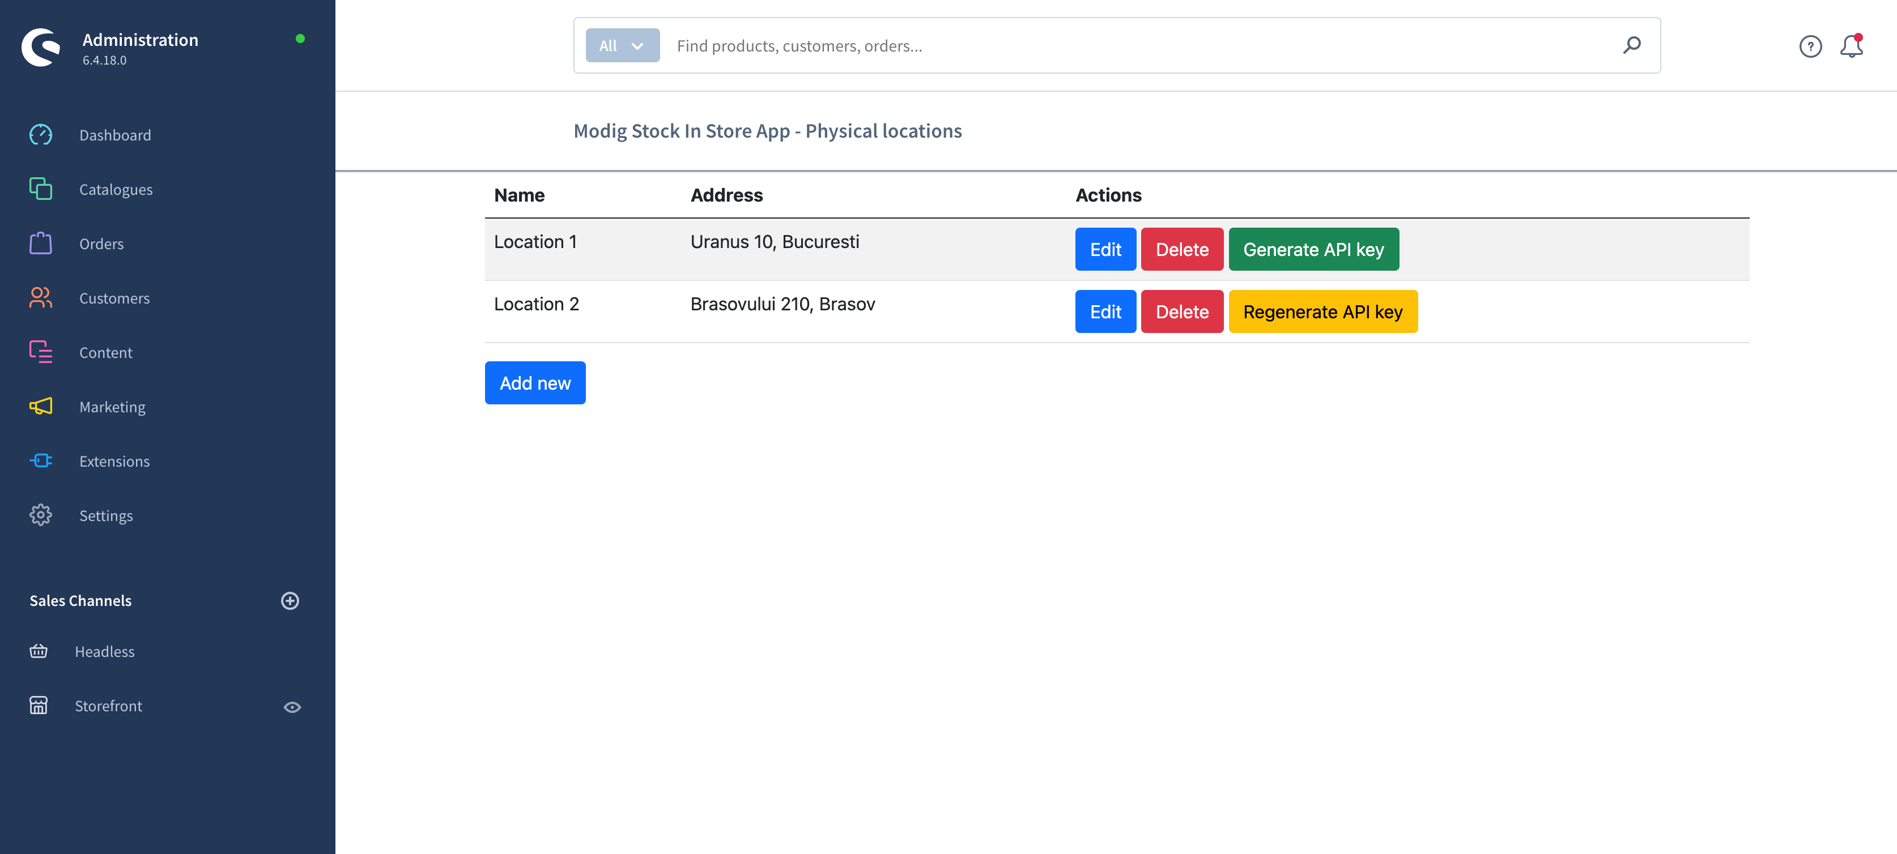Click the Location 2 name cell
Viewport: 1897px width, 854px height.
pos(537,304)
